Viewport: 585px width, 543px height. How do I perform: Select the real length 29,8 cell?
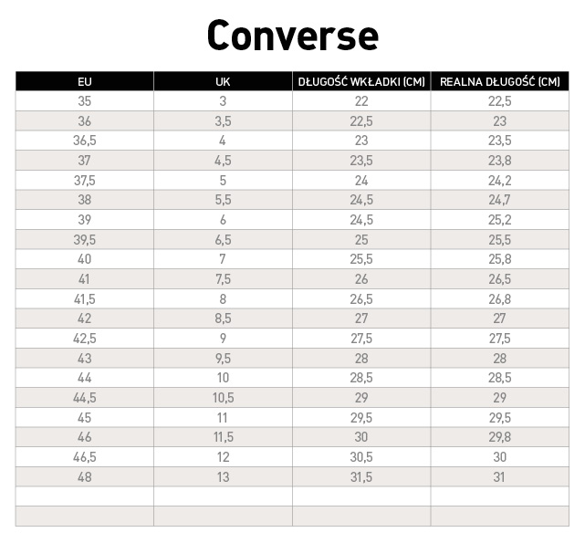click(499, 437)
